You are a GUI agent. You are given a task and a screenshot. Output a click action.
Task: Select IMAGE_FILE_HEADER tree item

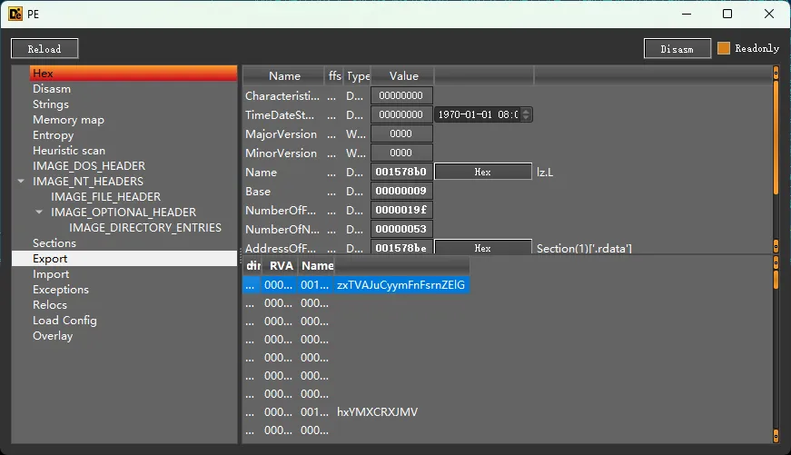[105, 197]
